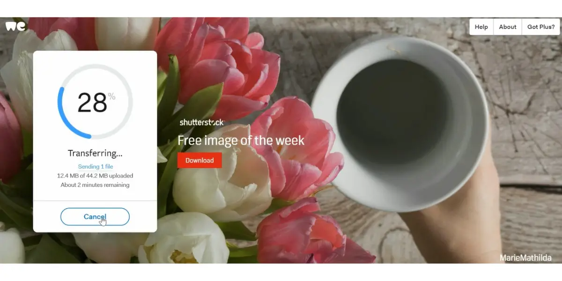Image resolution: width=562 pixels, height=281 pixels.
Task: Click the 'About 2 minutes remaining' text
Action: [x=95, y=185]
